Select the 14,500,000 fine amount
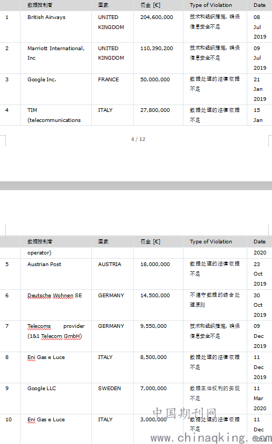 tap(155, 295)
